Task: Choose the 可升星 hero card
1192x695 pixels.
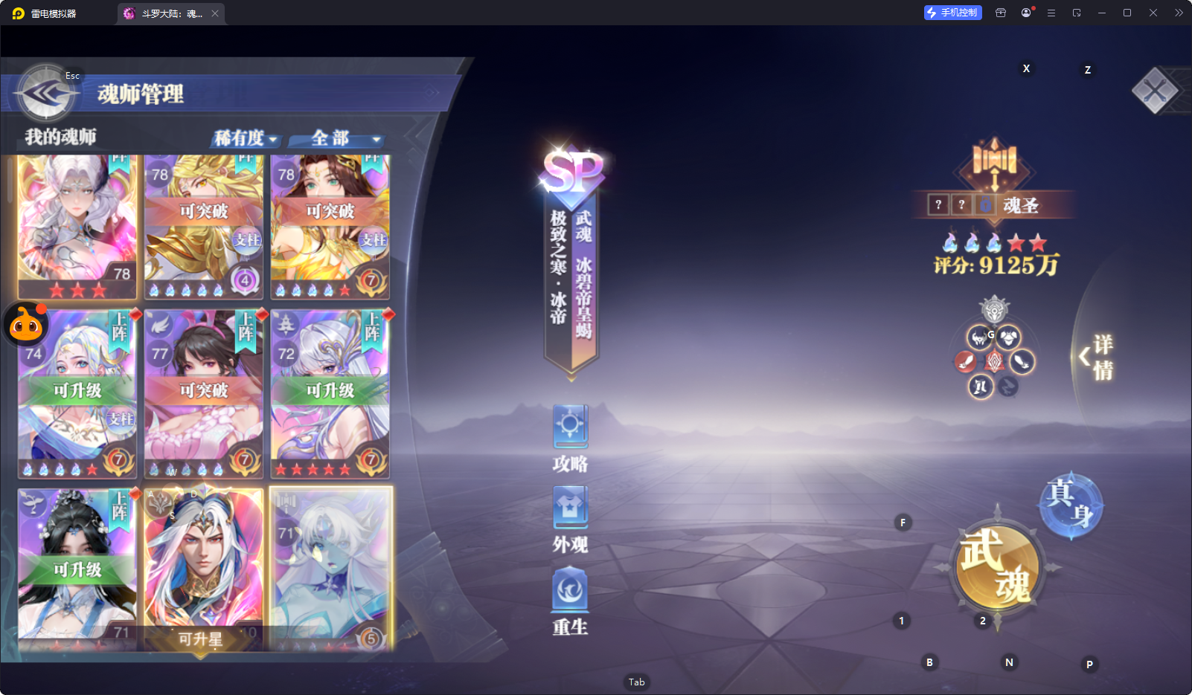Action: coord(204,568)
